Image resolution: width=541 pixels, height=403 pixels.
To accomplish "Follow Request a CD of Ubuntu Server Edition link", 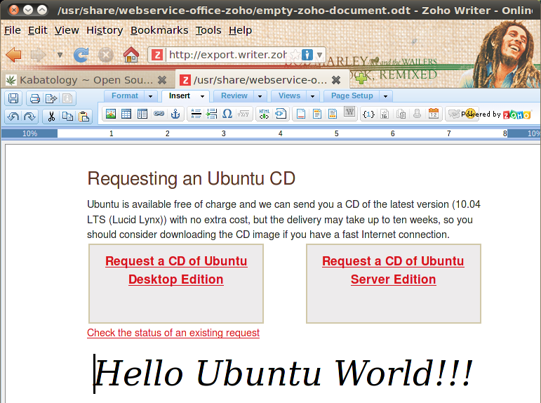I will coord(393,270).
